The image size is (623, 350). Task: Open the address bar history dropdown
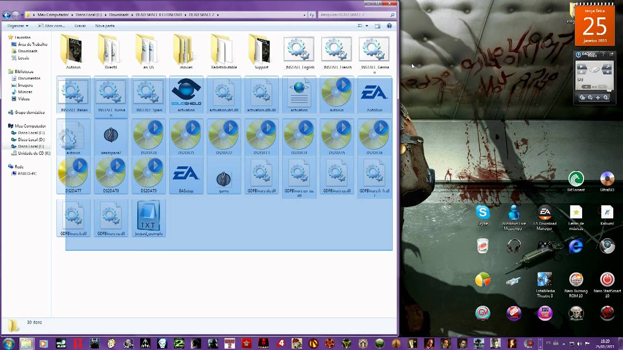point(305,15)
